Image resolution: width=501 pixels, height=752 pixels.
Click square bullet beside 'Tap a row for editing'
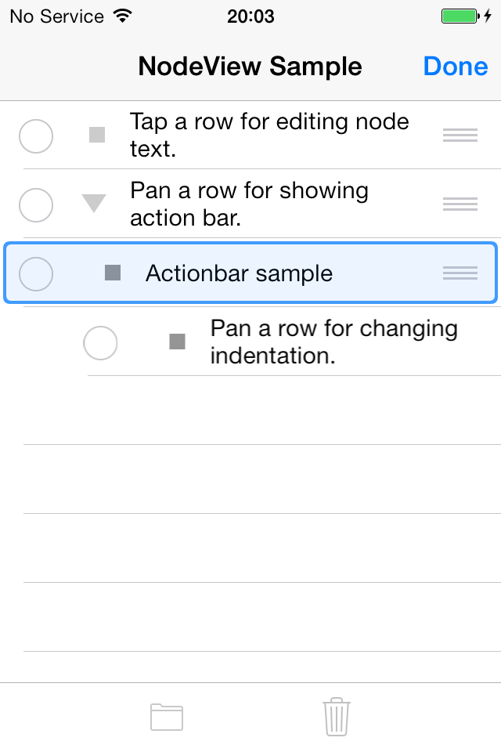[x=97, y=135]
